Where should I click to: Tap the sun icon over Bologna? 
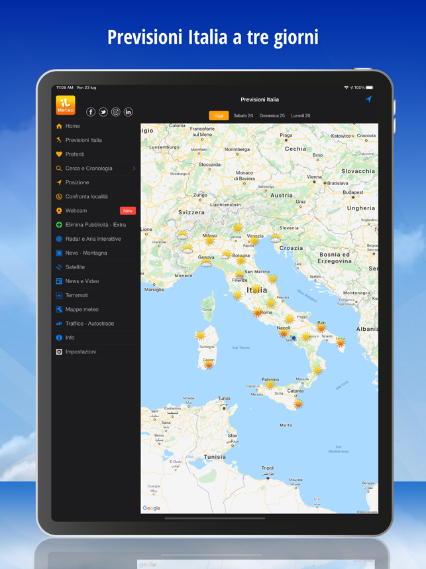click(241, 261)
